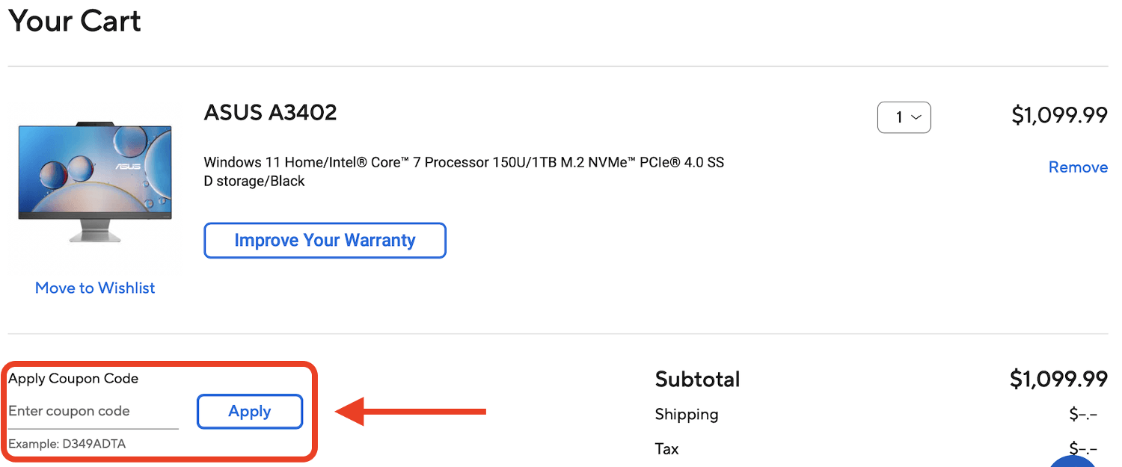The width and height of the screenshot is (1122, 467).
Task: Click the ASUS monitor product thumbnail
Action: (94, 182)
